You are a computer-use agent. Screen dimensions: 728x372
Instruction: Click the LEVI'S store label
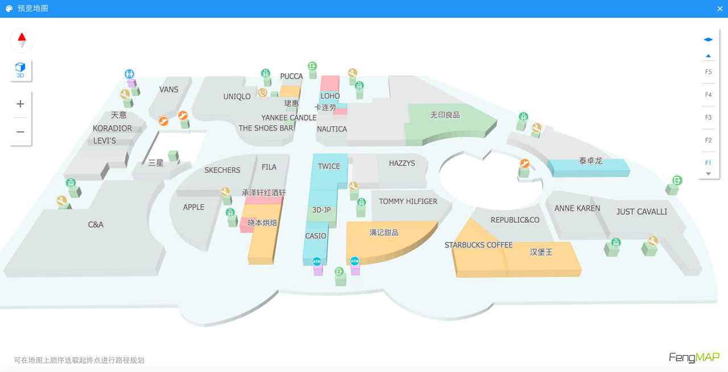[x=105, y=140]
